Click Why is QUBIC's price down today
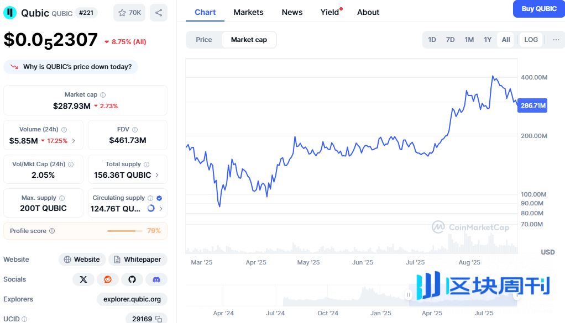 pyautogui.click(x=71, y=67)
